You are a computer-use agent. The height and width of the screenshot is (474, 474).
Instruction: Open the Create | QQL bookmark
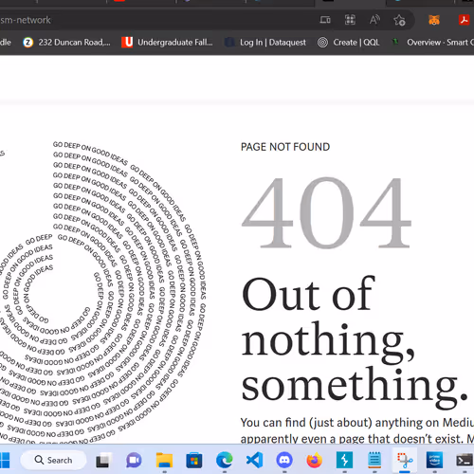[348, 42]
